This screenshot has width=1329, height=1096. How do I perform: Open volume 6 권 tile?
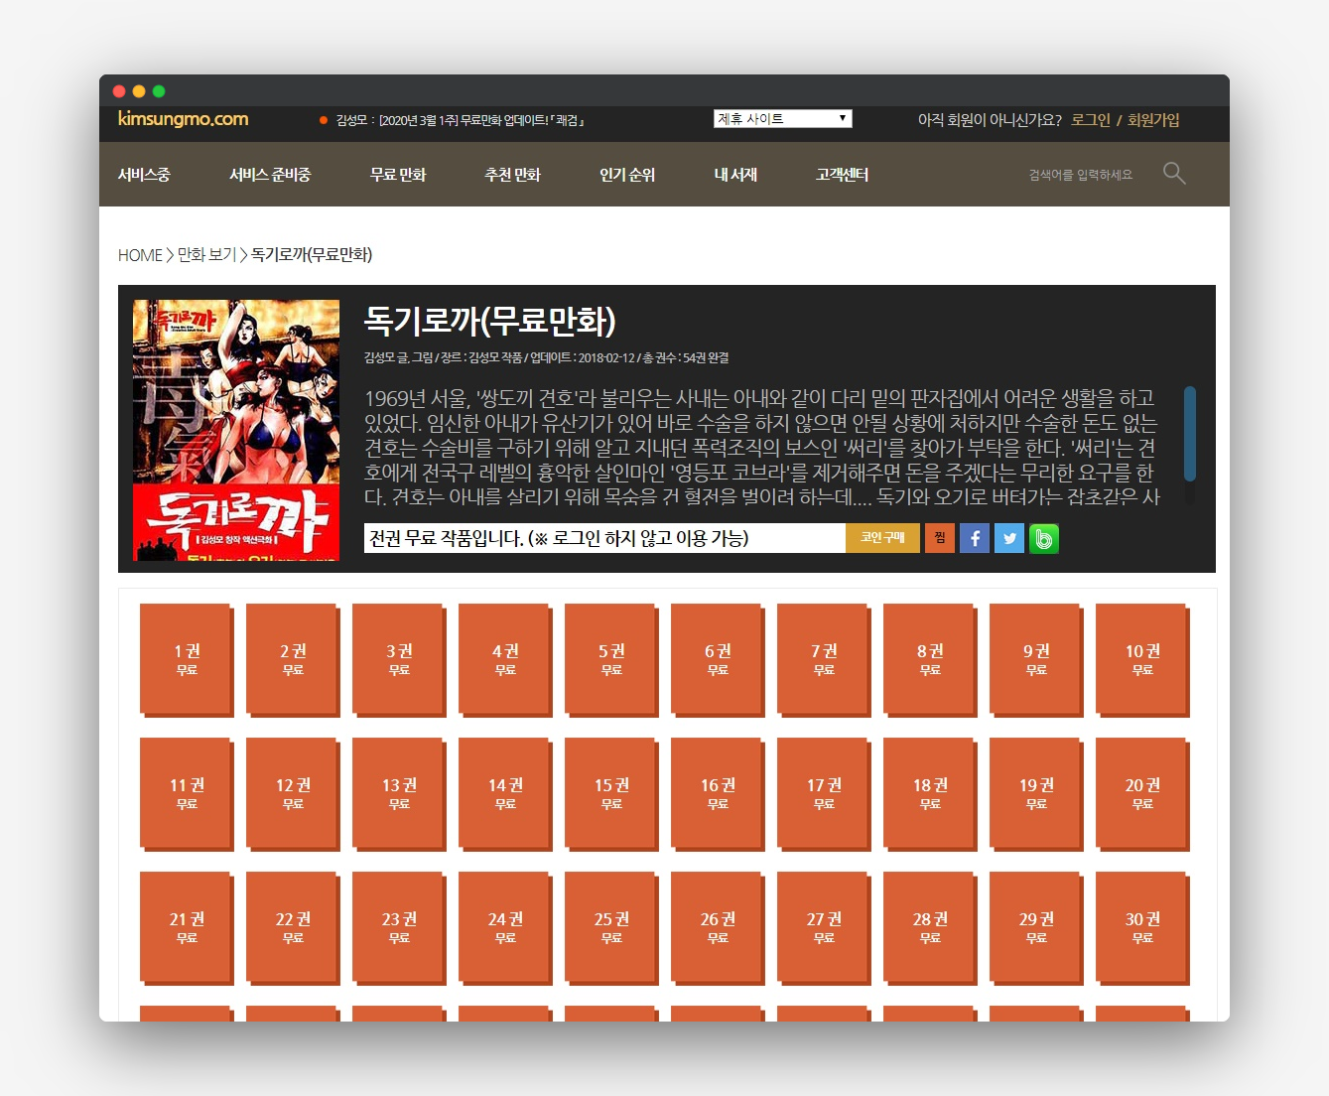718,659
